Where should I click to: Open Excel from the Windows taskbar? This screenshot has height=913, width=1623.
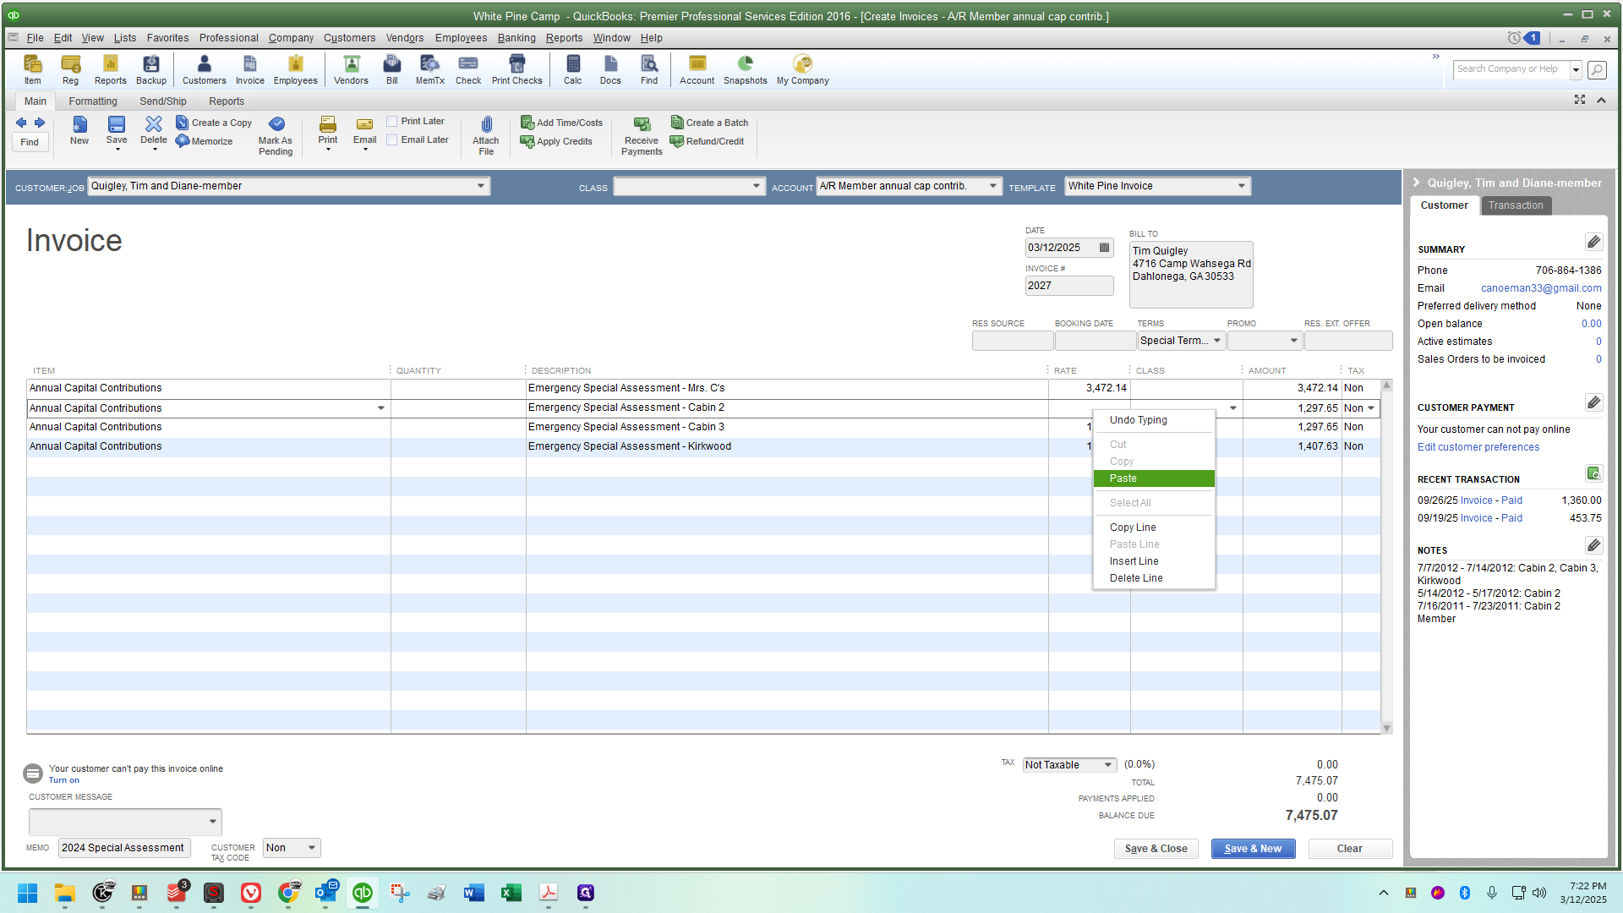click(511, 893)
